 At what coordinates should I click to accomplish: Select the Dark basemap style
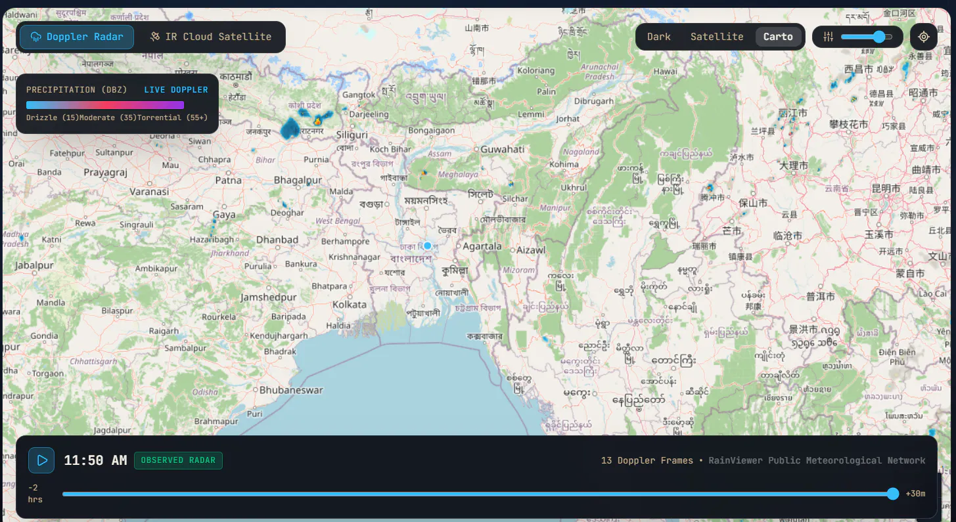click(x=659, y=37)
